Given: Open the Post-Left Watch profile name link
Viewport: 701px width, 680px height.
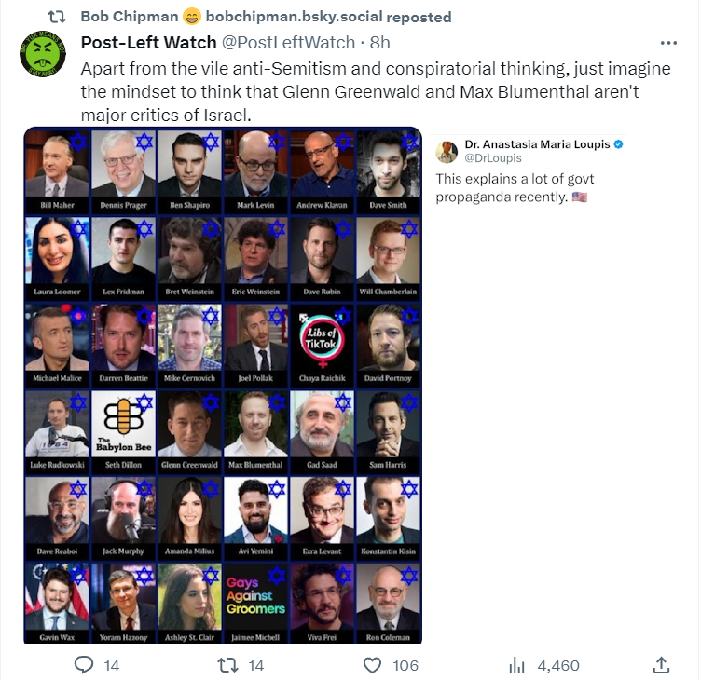Looking at the screenshot, I should 148,43.
